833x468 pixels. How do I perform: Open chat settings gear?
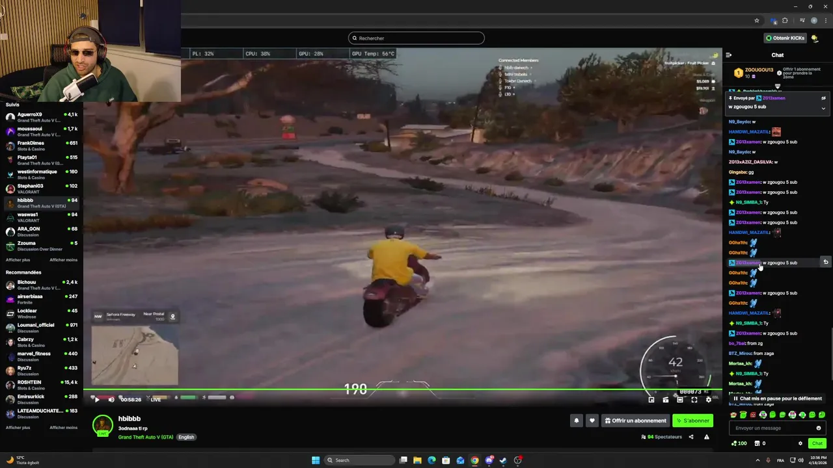[x=800, y=443]
